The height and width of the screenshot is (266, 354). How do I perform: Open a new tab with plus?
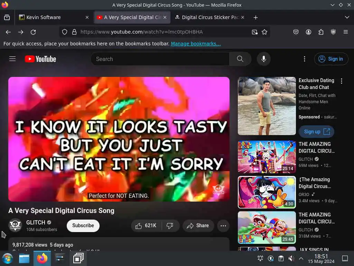pos(255,17)
